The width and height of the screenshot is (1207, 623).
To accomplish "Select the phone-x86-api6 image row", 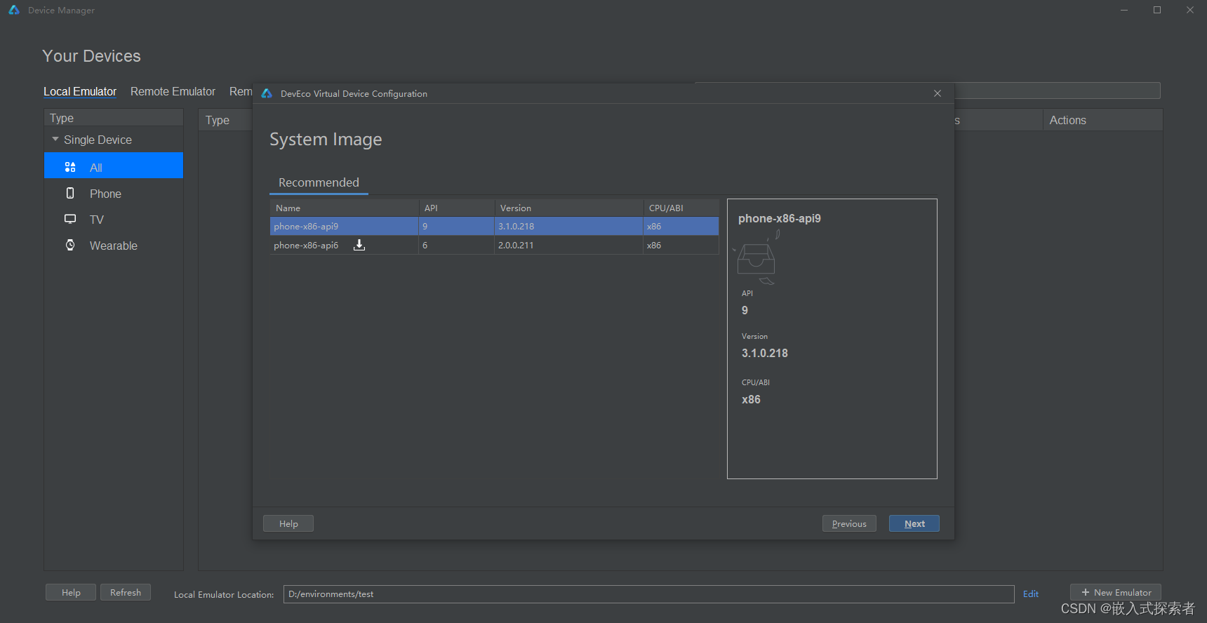I will pos(495,245).
